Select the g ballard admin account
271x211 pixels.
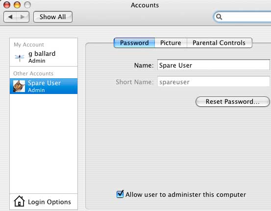tap(44, 57)
